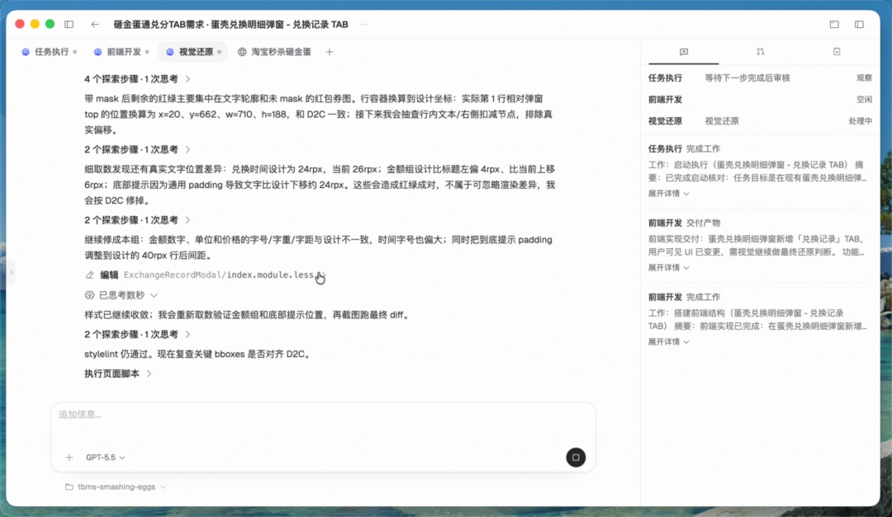Stop generation with the black stop button

click(576, 458)
